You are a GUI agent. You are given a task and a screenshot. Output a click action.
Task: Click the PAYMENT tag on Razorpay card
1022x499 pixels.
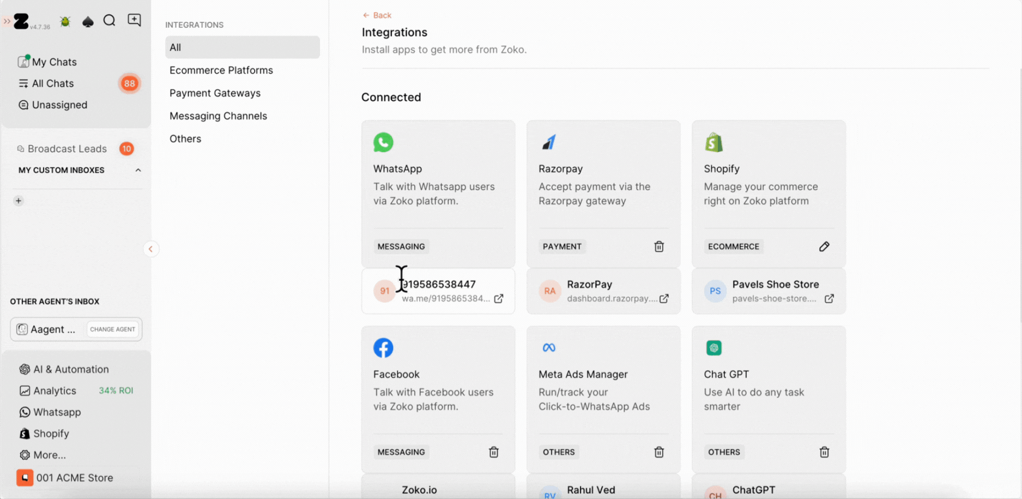pyautogui.click(x=562, y=247)
